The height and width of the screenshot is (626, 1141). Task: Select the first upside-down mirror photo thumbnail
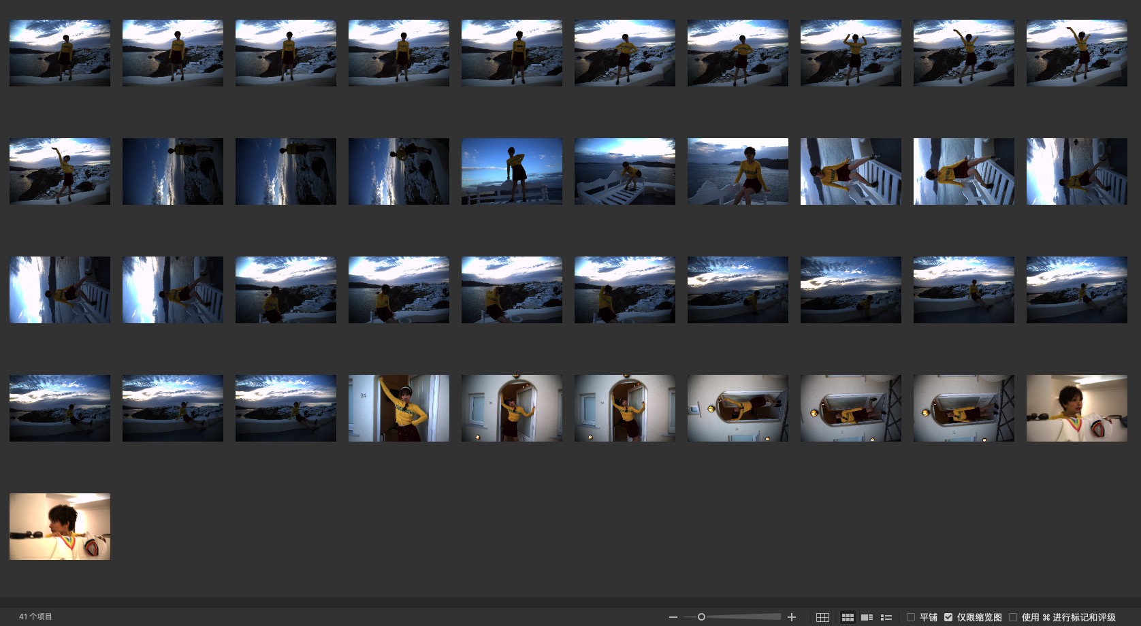point(738,408)
